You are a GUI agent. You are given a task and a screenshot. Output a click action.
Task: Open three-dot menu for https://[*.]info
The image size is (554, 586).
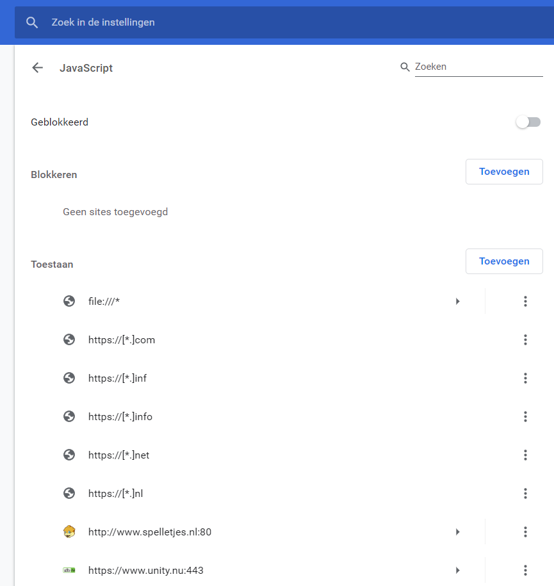(525, 416)
